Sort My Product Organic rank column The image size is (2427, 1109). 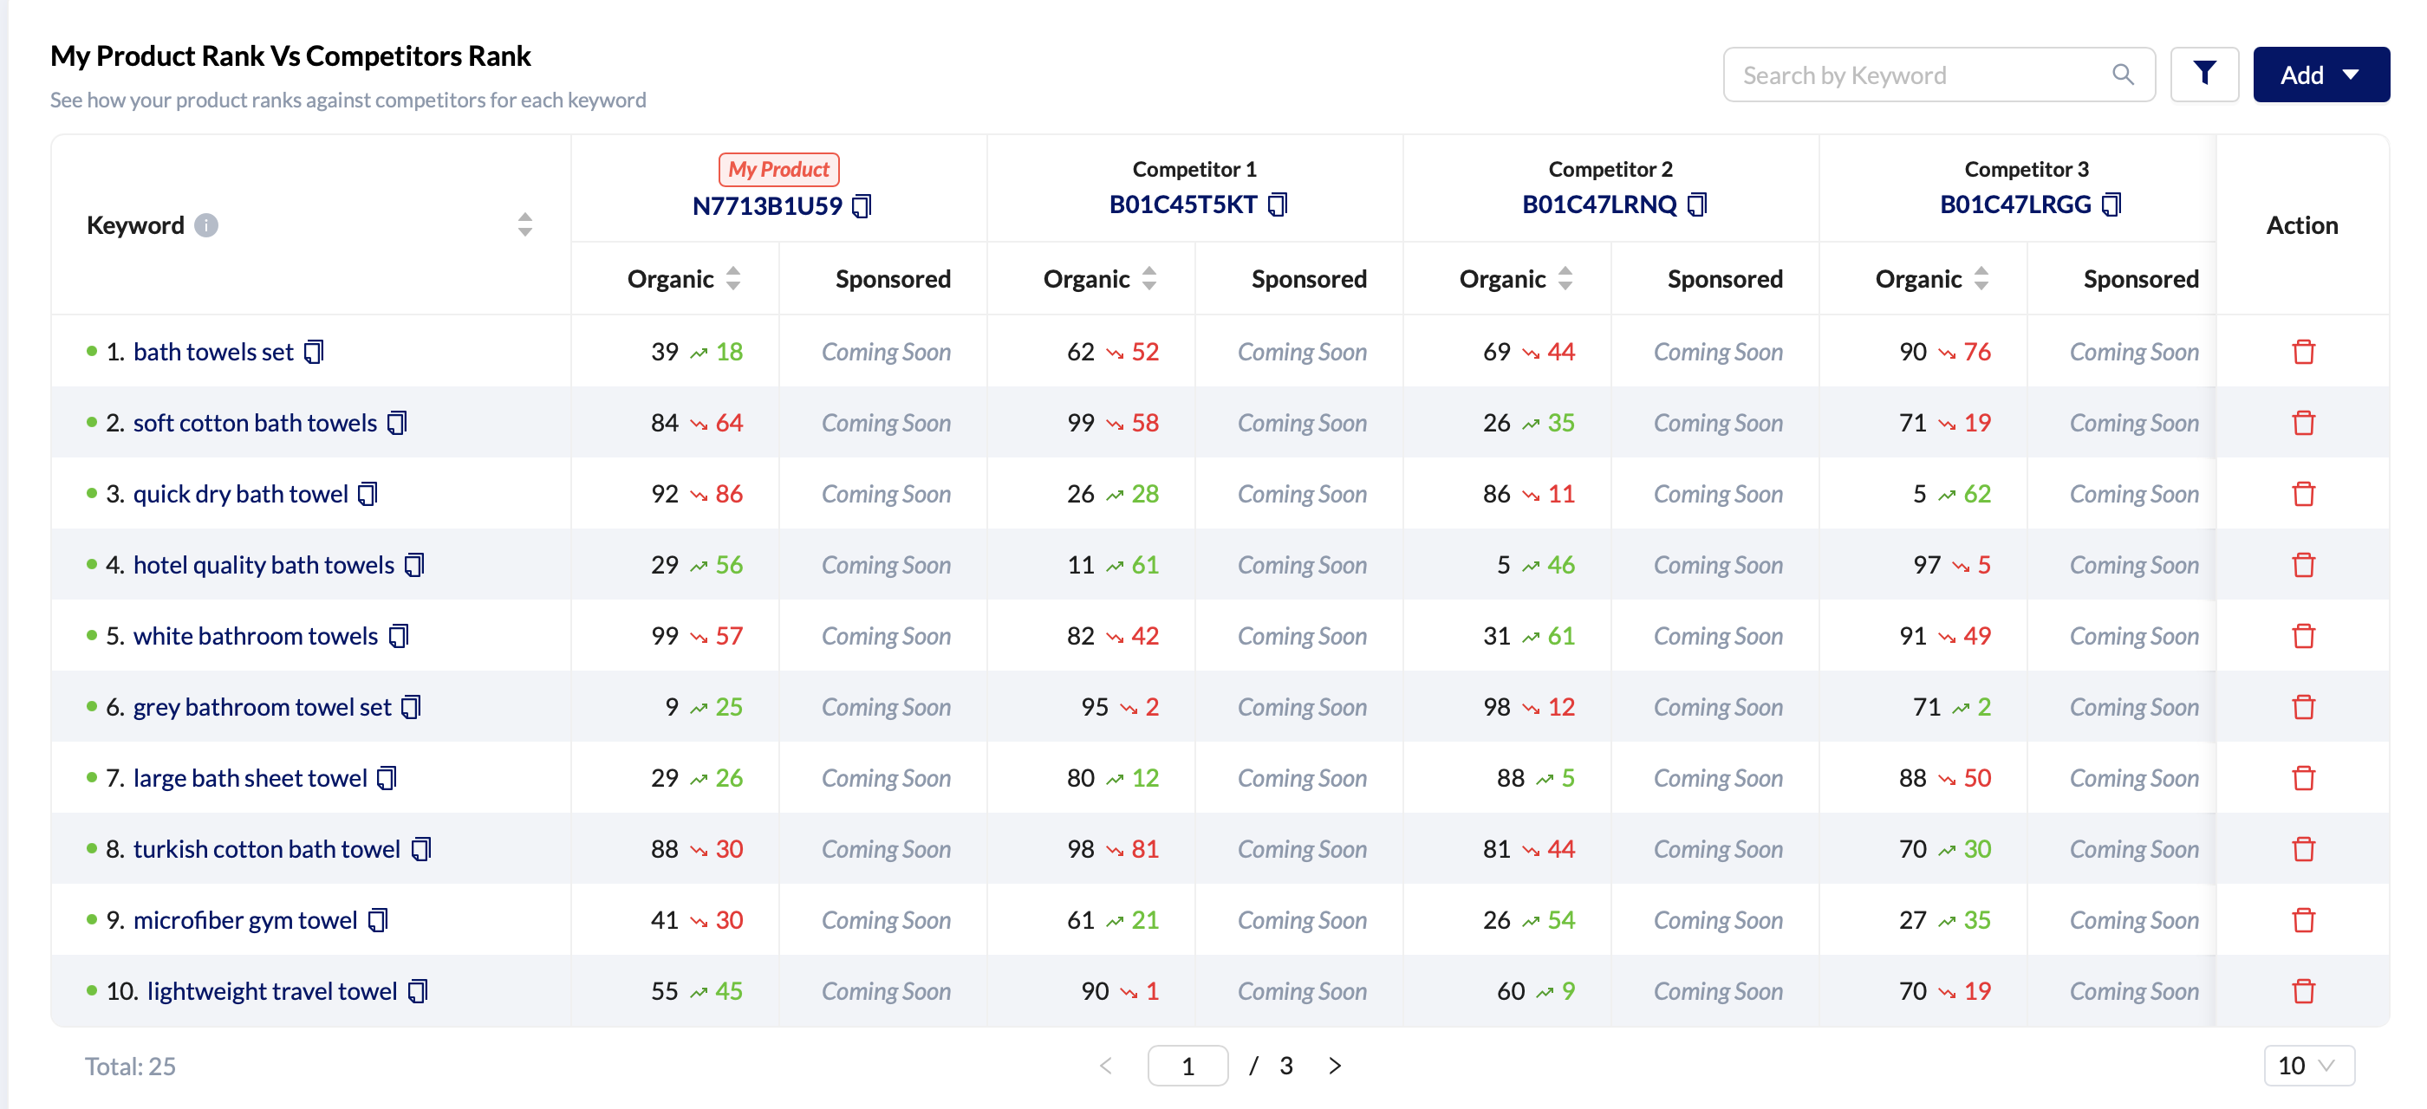click(733, 279)
